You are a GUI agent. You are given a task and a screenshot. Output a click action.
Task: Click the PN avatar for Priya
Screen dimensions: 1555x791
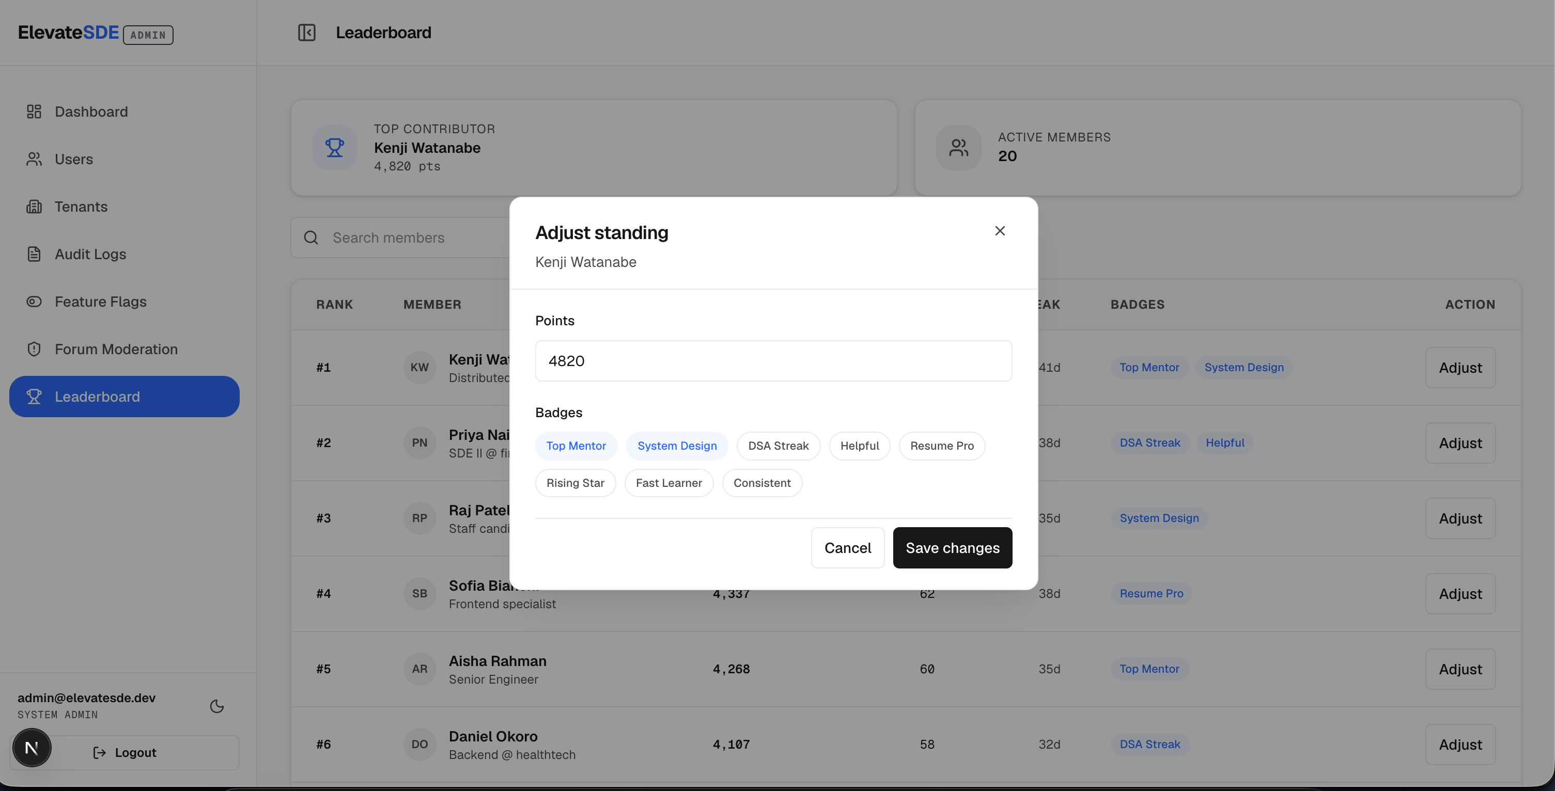(419, 443)
